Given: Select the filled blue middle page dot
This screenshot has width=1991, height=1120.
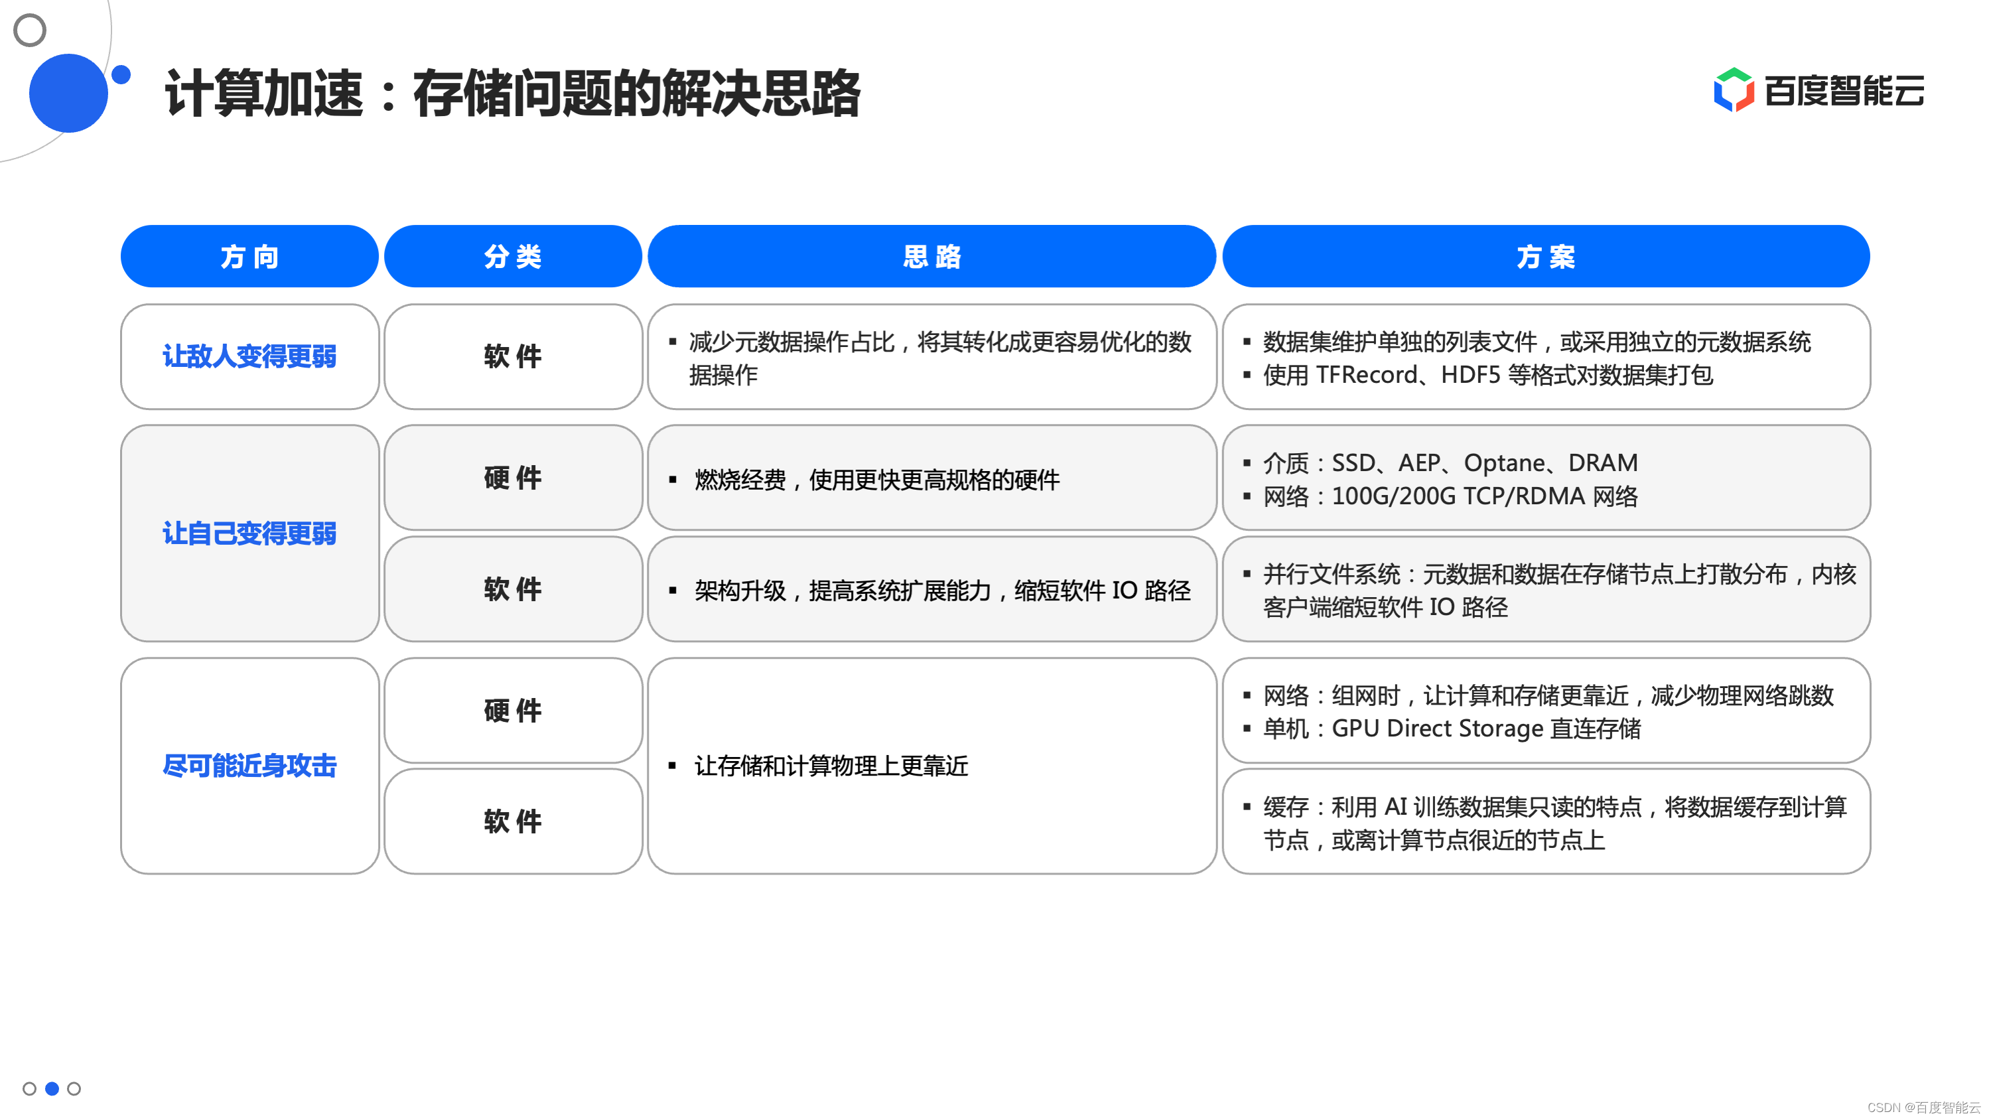Looking at the screenshot, I should click(52, 1088).
